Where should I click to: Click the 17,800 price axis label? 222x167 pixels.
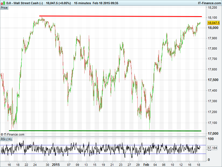pos(212,48)
